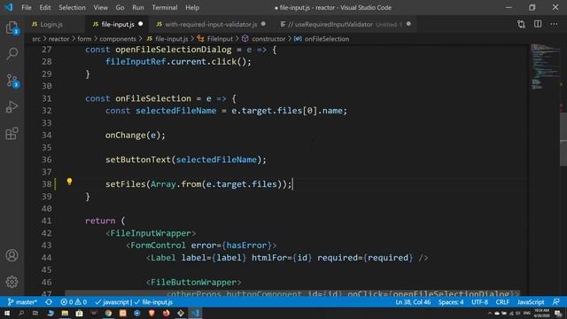The width and height of the screenshot is (567, 319).
Task: Click unsaved dot on file-input.js tab
Action: click(141, 24)
